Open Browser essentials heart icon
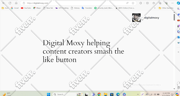Image resolution: width=180 pixels, height=96 pixels. (x=166, y=3)
